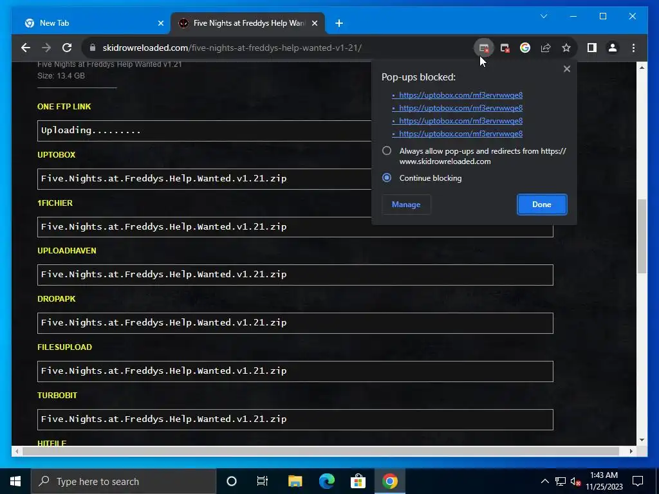Viewport: 659px width, 494px height.
Task: Click the Uploading......... FTP link box
Action: tap(204, 131)
